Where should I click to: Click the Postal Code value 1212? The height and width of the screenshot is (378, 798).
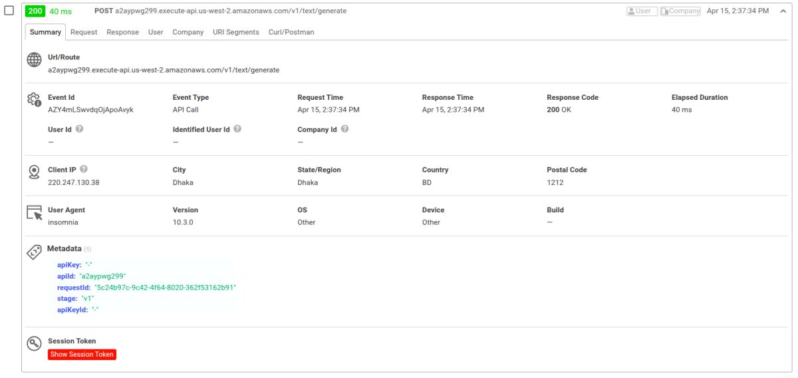pyautogui.click(x=555, y=182)
